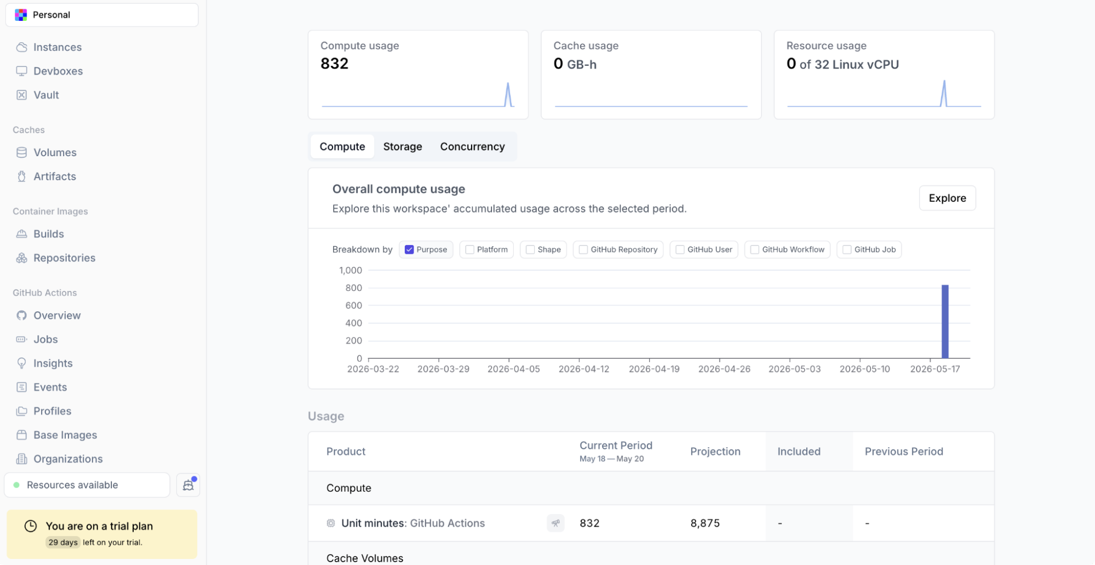Open the Instances cloud icon
1095x565 pixels.
21,47
